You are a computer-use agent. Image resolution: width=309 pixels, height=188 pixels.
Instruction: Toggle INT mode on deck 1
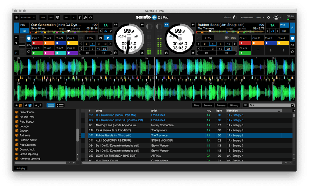tap(24, 31)
